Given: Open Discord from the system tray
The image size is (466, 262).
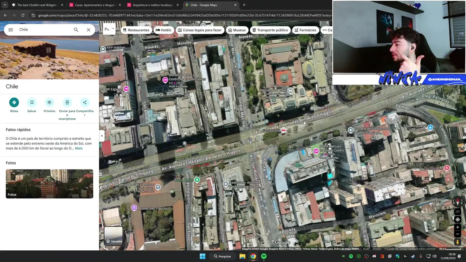Looking at the screenshot, I should point(374,256).
